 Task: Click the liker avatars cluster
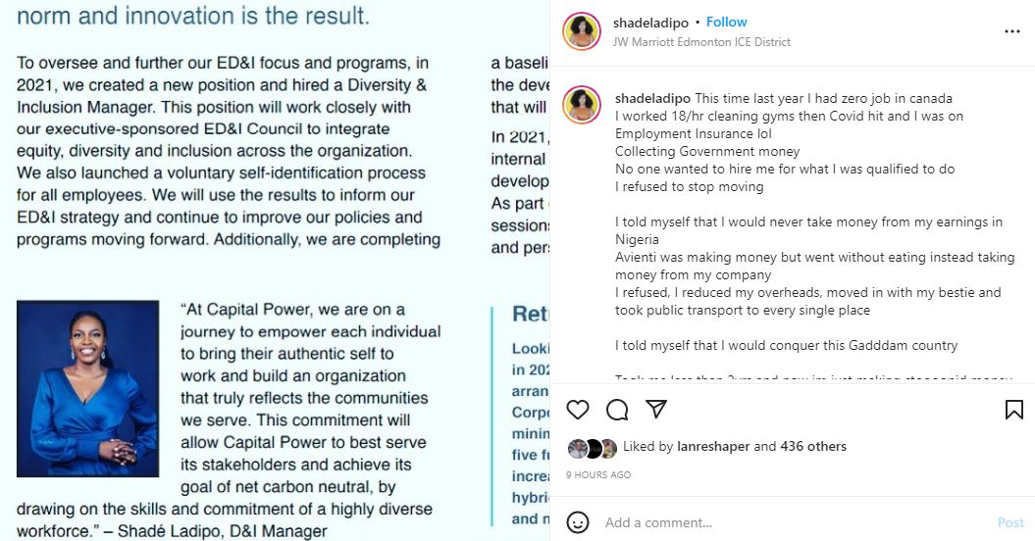593,448
